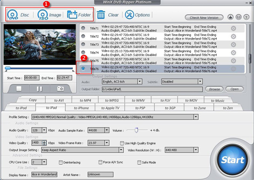Viewport: 254px width, 180px height.
Task: Open the Options wrench icon
Action: click(x=138, y=15)
